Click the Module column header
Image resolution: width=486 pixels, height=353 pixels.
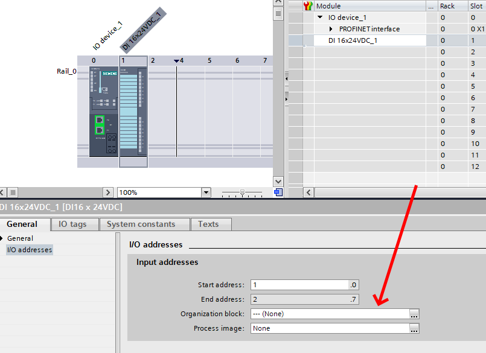(x=370, y=6)
